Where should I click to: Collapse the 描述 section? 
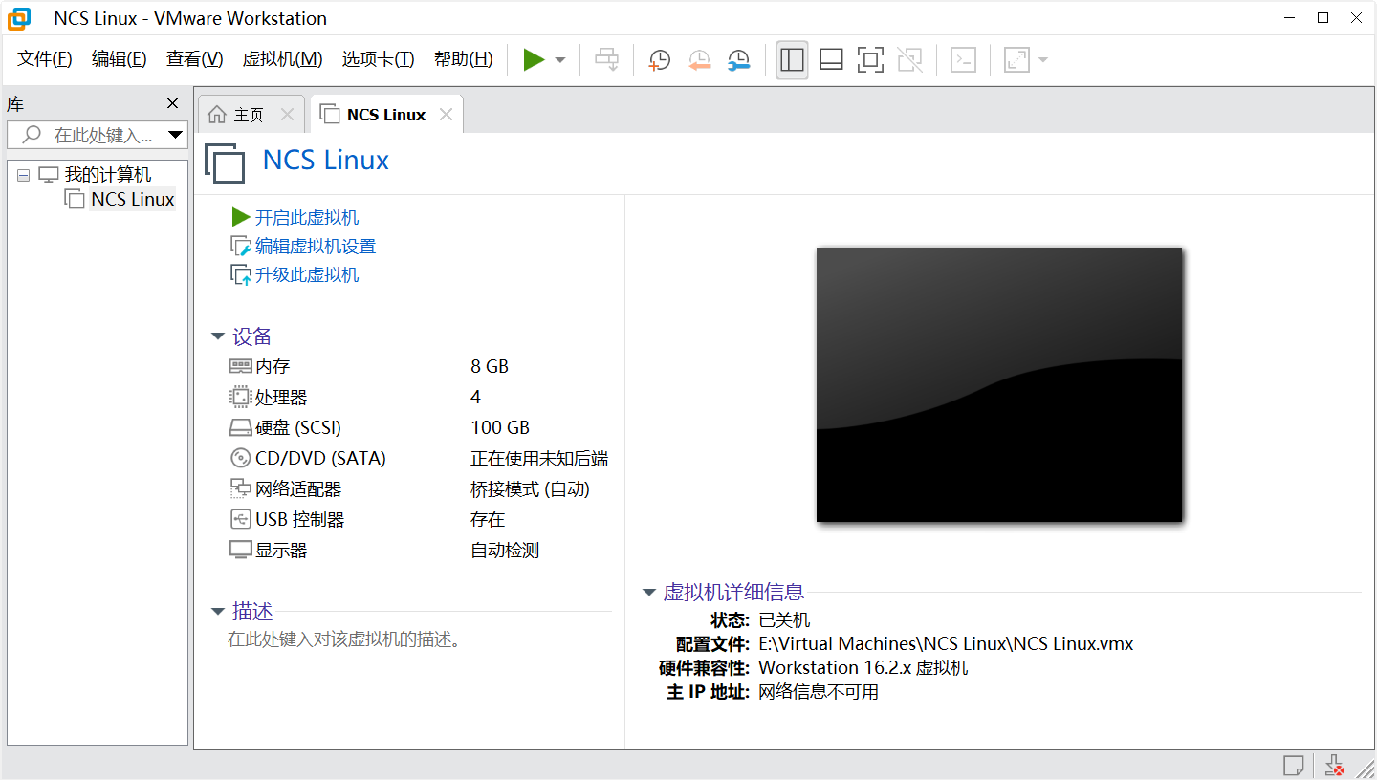(219, 612)
